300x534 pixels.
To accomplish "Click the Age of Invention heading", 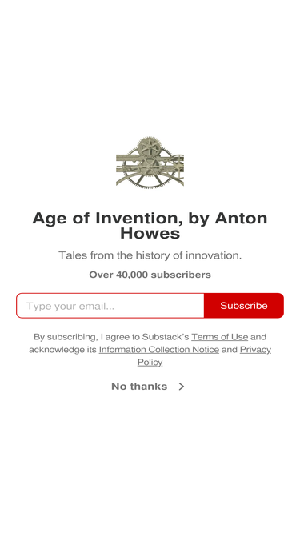I will 150,226.
